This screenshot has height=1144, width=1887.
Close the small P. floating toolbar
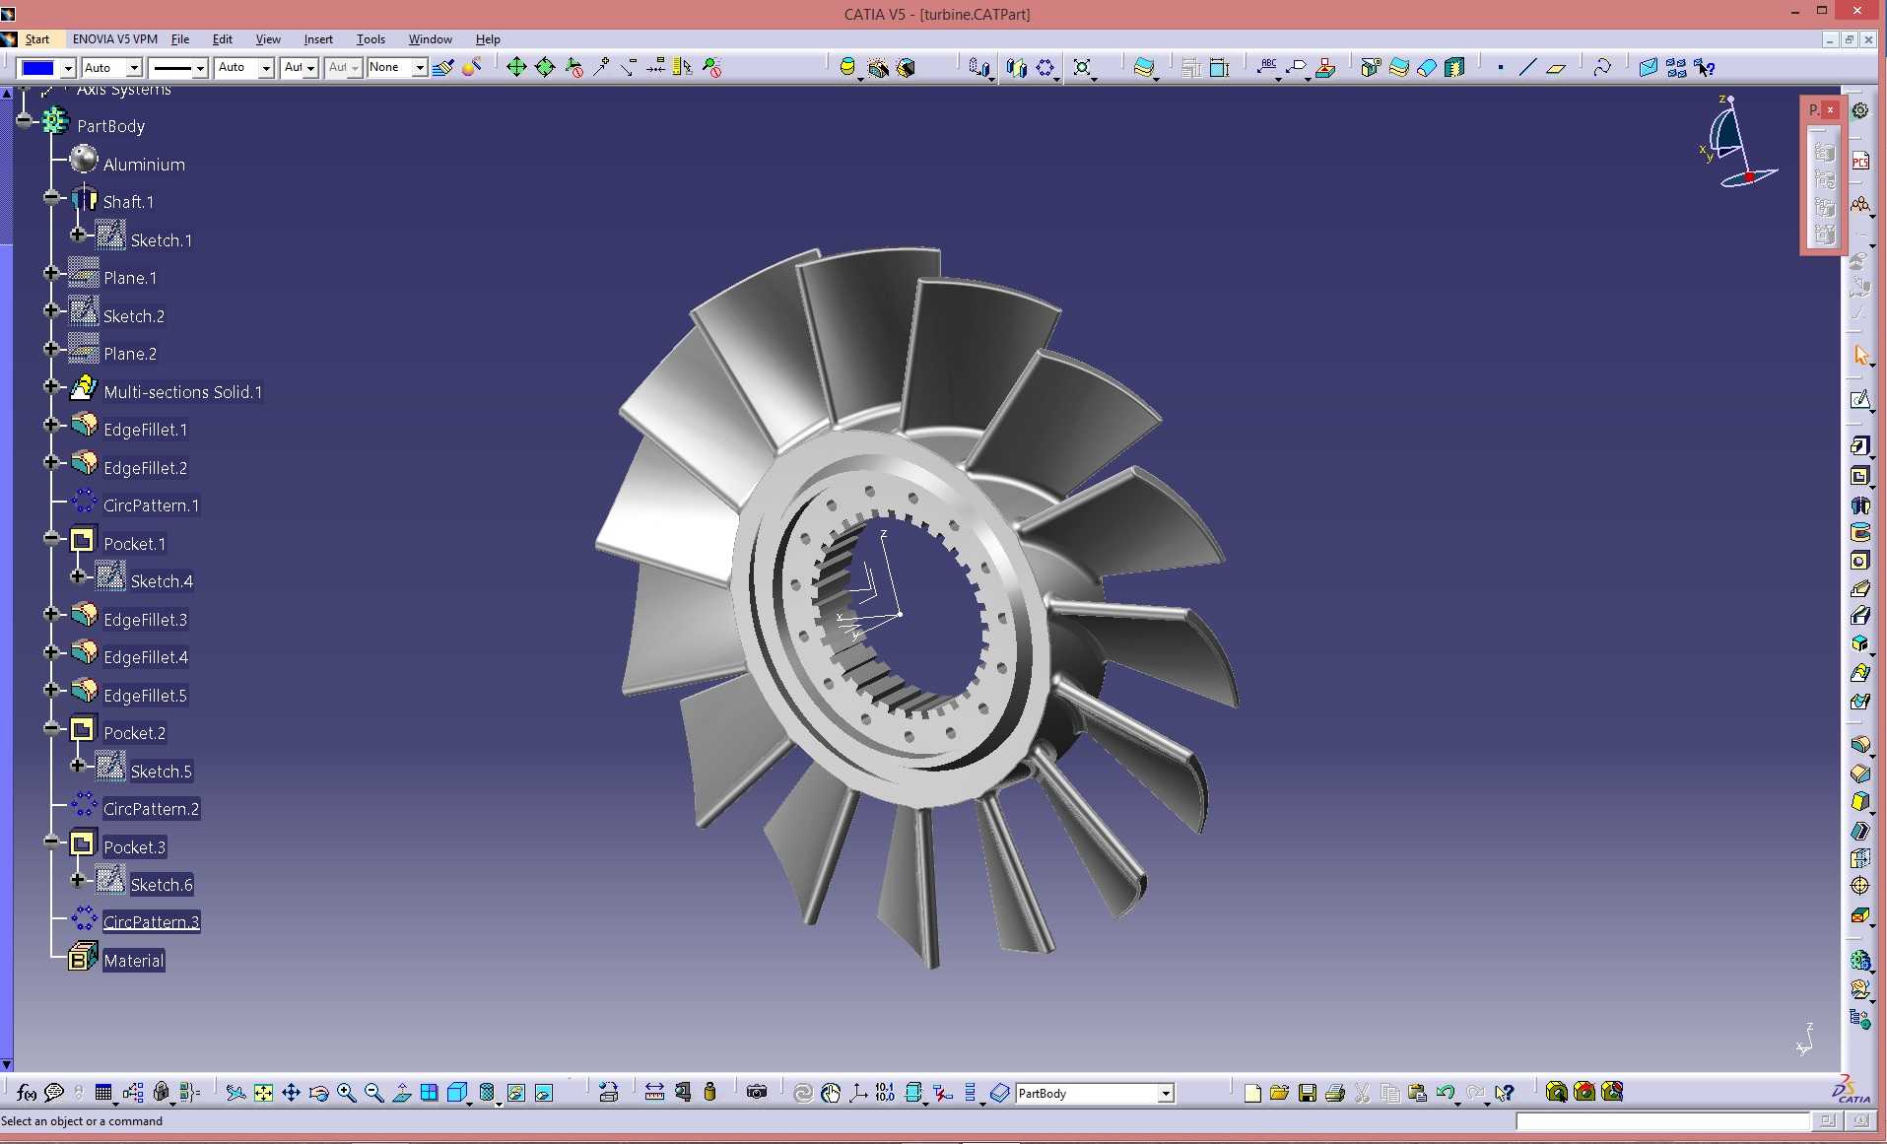point(1831,110)
